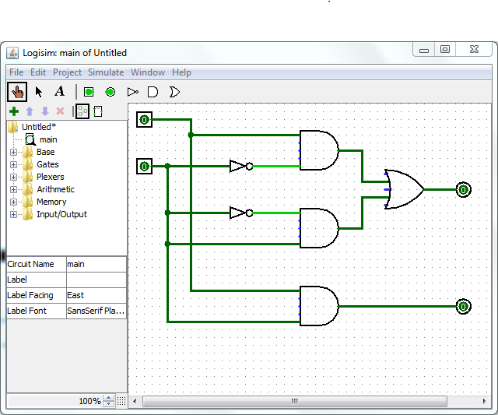Expand the Gates library folder
Screen dimensions: 498x415
(13, 164)
